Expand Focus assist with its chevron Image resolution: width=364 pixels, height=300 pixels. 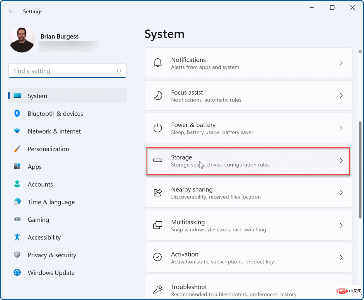[x=341, y=96]
